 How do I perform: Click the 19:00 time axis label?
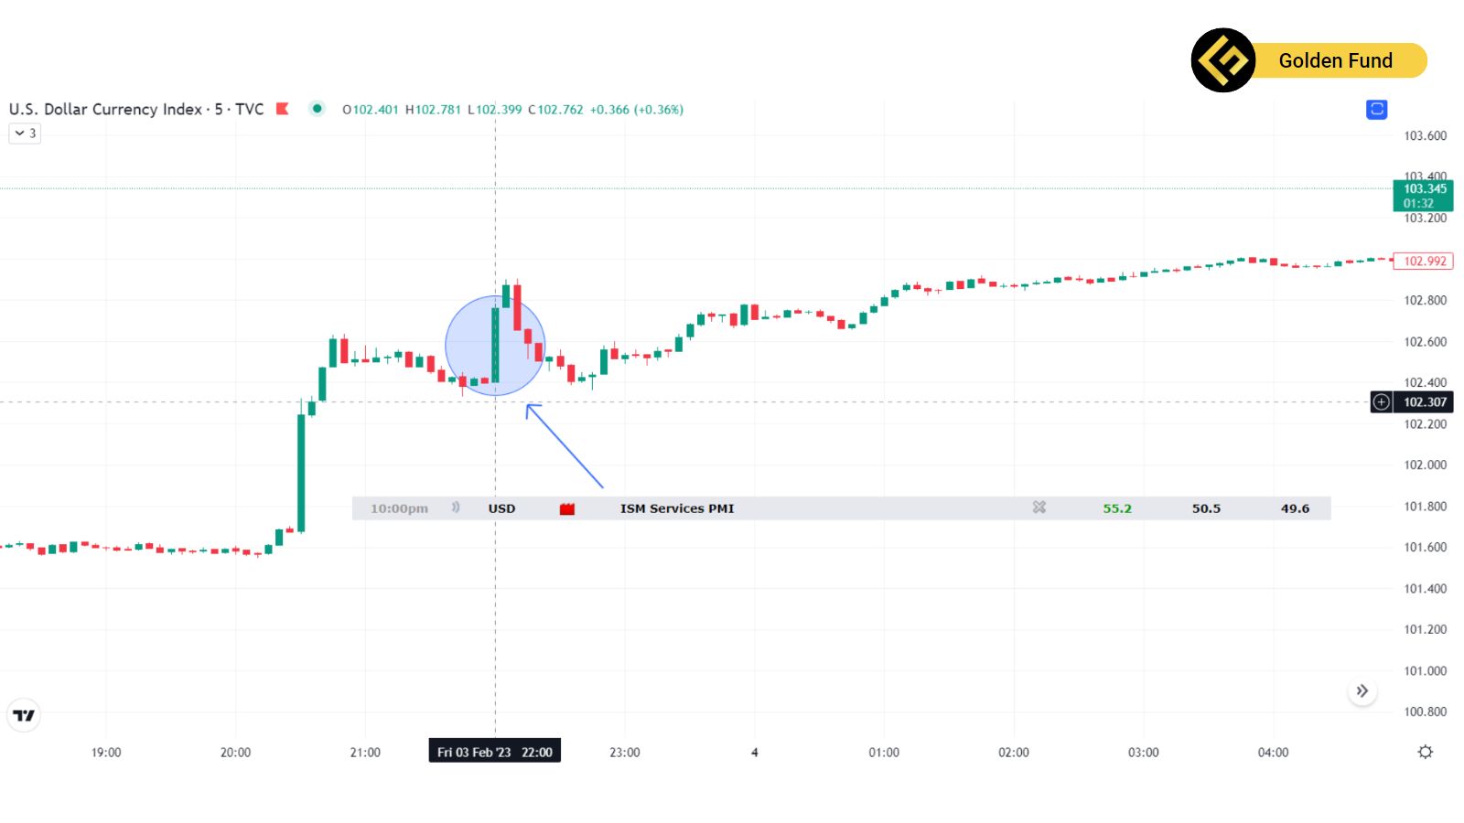106,753
